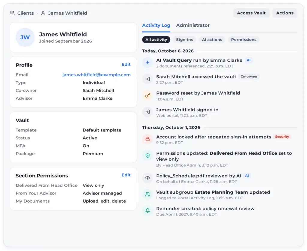Click the 'Sarah Mitchell' co-owner value
Screen dimensions: 307x251
pyautogui.click(x=98, y=91)
